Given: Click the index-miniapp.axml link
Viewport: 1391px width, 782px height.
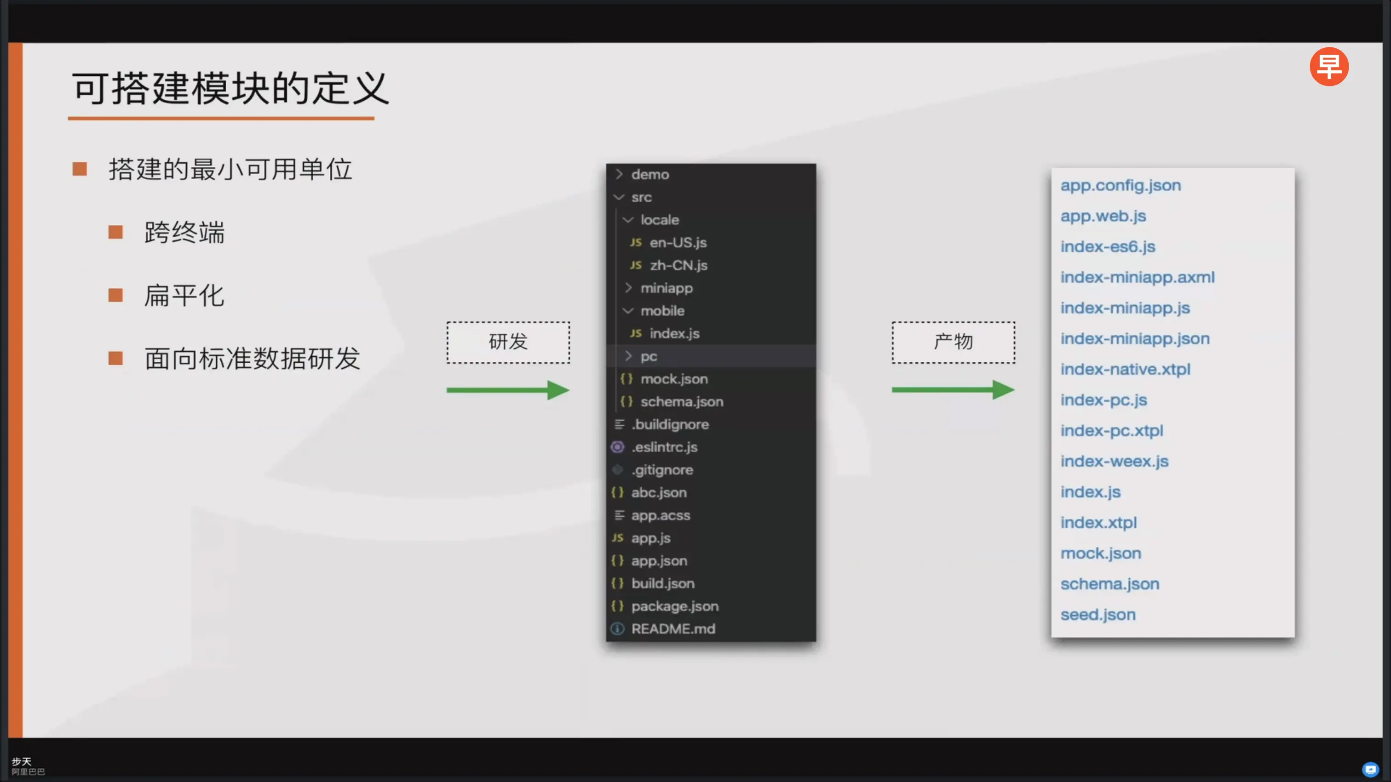Looking at the screenshot, I should pyautogui.click(x=1137, y=277).
